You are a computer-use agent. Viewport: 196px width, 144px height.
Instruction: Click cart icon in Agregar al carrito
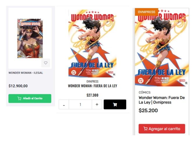146,129
